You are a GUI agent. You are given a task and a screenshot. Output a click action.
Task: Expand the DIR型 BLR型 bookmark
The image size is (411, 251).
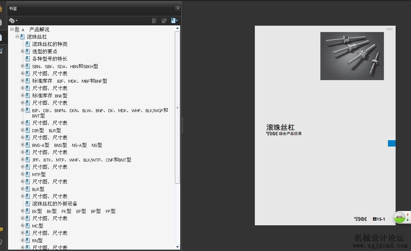[x=23, y=130]
